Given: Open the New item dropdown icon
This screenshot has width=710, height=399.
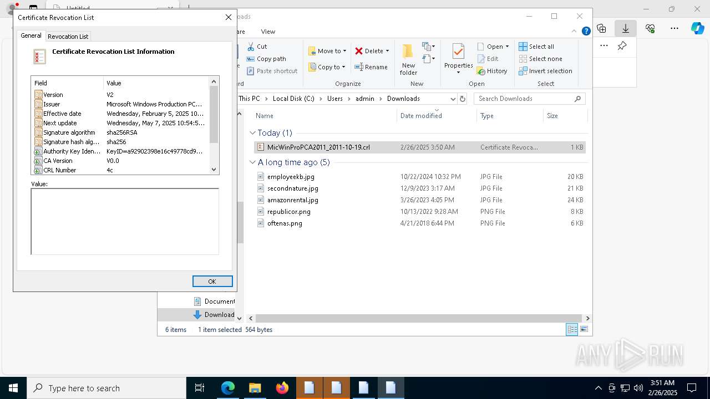Looking at the screenshot, I should coord(429,47).
